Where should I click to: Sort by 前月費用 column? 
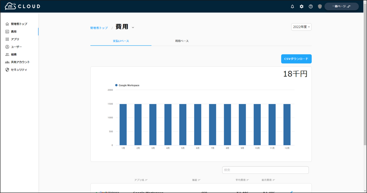point(268,180)
